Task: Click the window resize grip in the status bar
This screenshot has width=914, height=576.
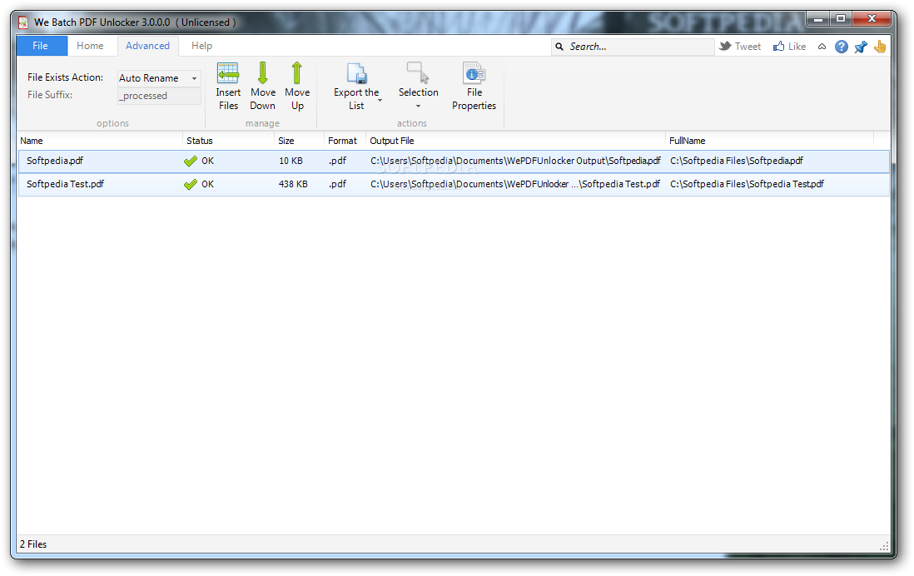Action: 884,546
